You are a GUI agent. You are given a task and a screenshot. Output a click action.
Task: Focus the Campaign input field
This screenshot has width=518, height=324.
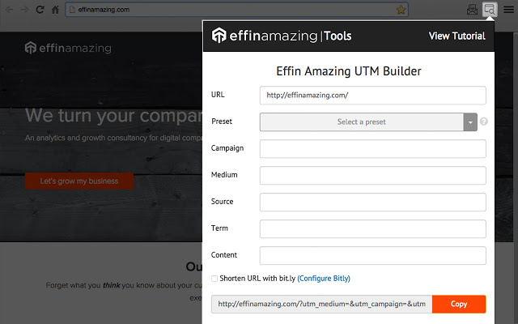(372, 149)
